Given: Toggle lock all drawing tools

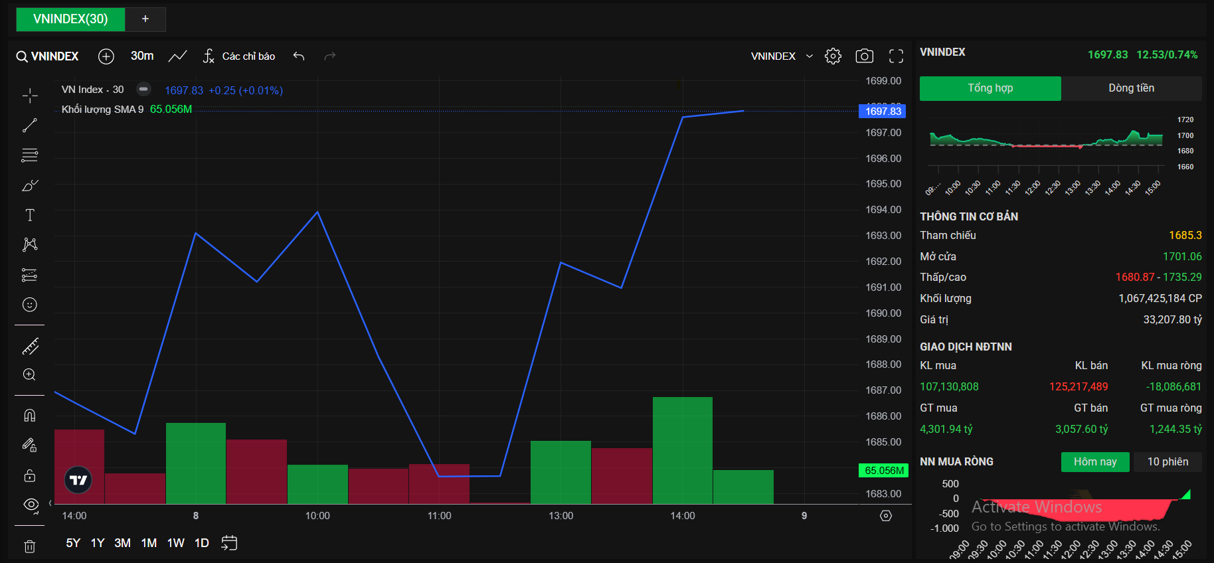Looking at the screenshot, I should point(30,475).
